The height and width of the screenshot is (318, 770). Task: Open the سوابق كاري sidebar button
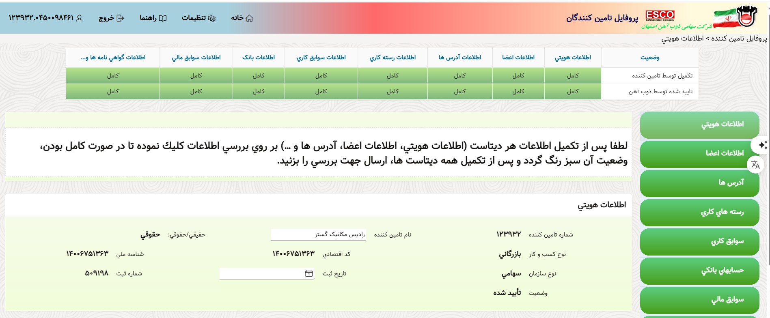tap(700, 241)
